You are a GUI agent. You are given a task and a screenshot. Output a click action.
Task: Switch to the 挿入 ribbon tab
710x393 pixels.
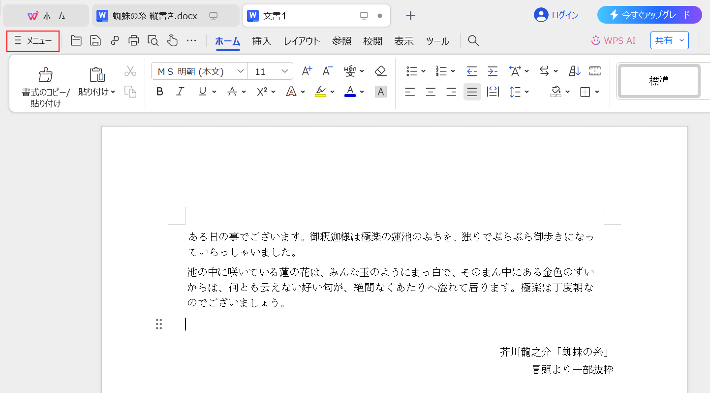(x=262, y=41)
